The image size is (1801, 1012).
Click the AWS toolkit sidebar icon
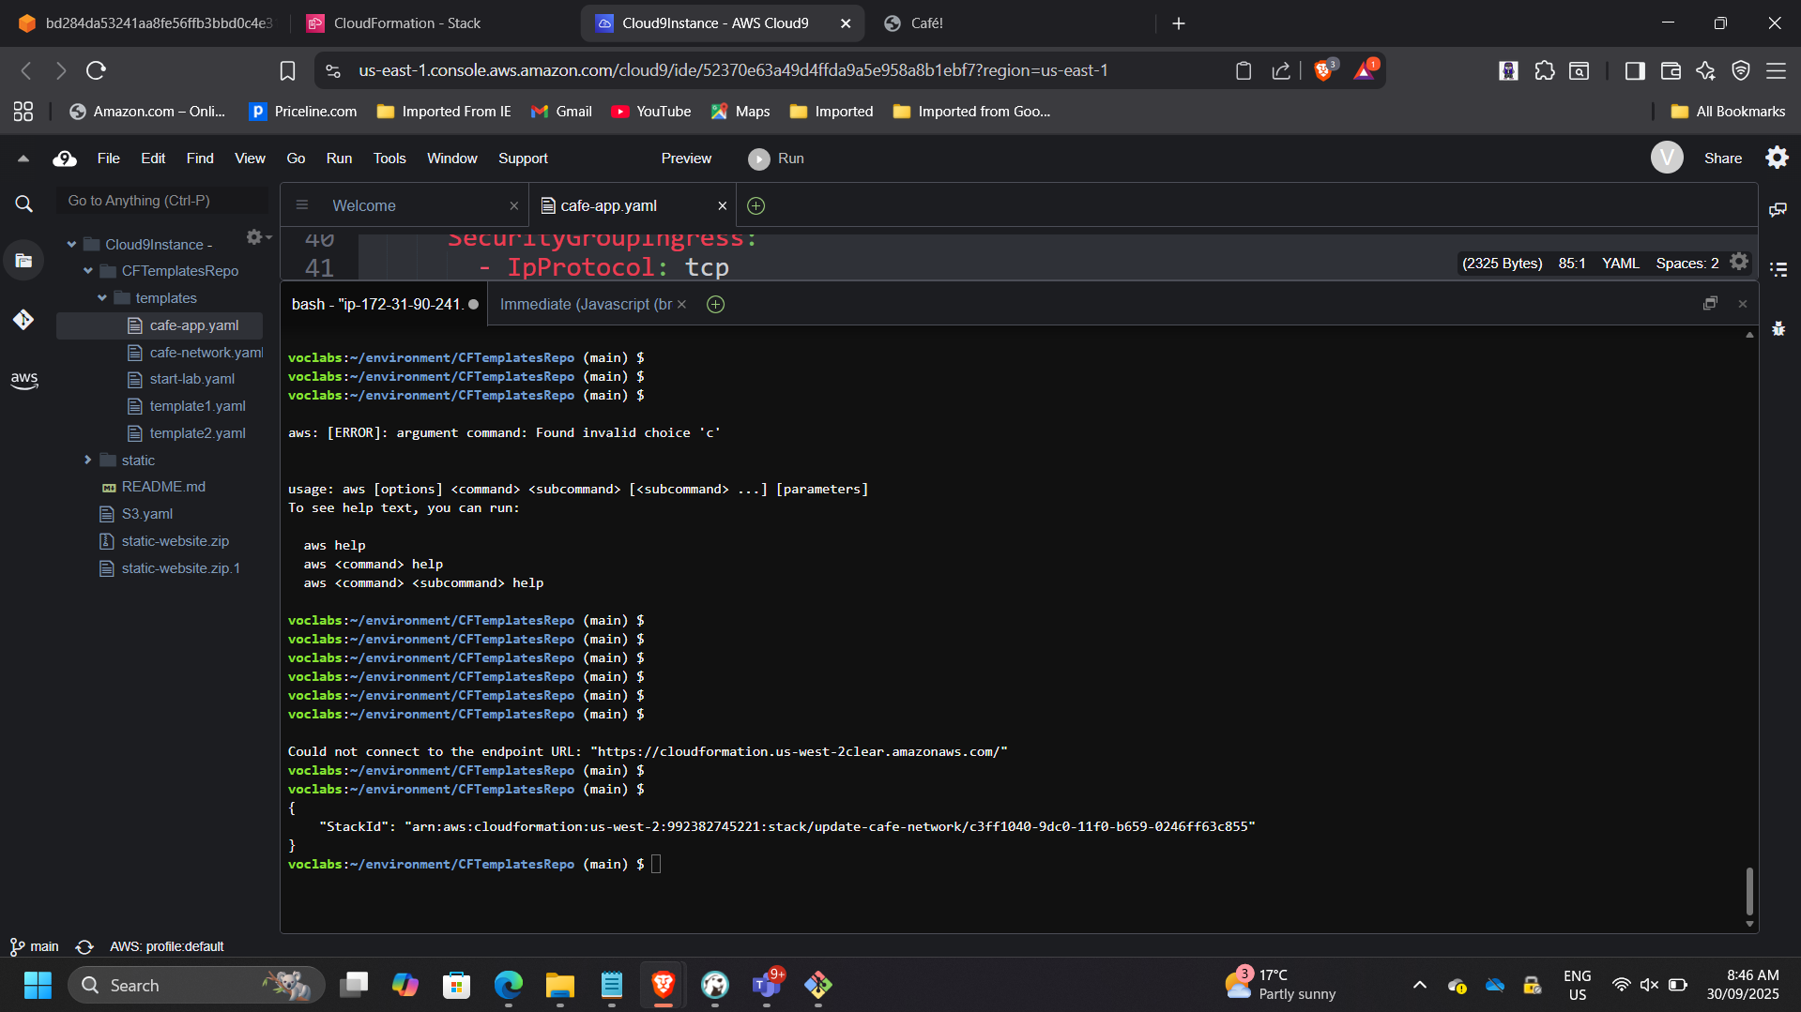(23, 380)
